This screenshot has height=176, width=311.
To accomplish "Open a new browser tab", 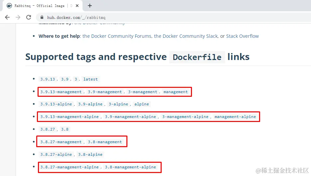I will point(90,6).
